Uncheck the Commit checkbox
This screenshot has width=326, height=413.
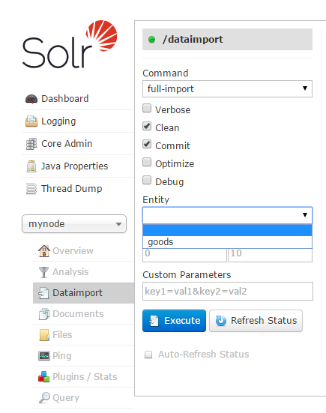(147, 144)
